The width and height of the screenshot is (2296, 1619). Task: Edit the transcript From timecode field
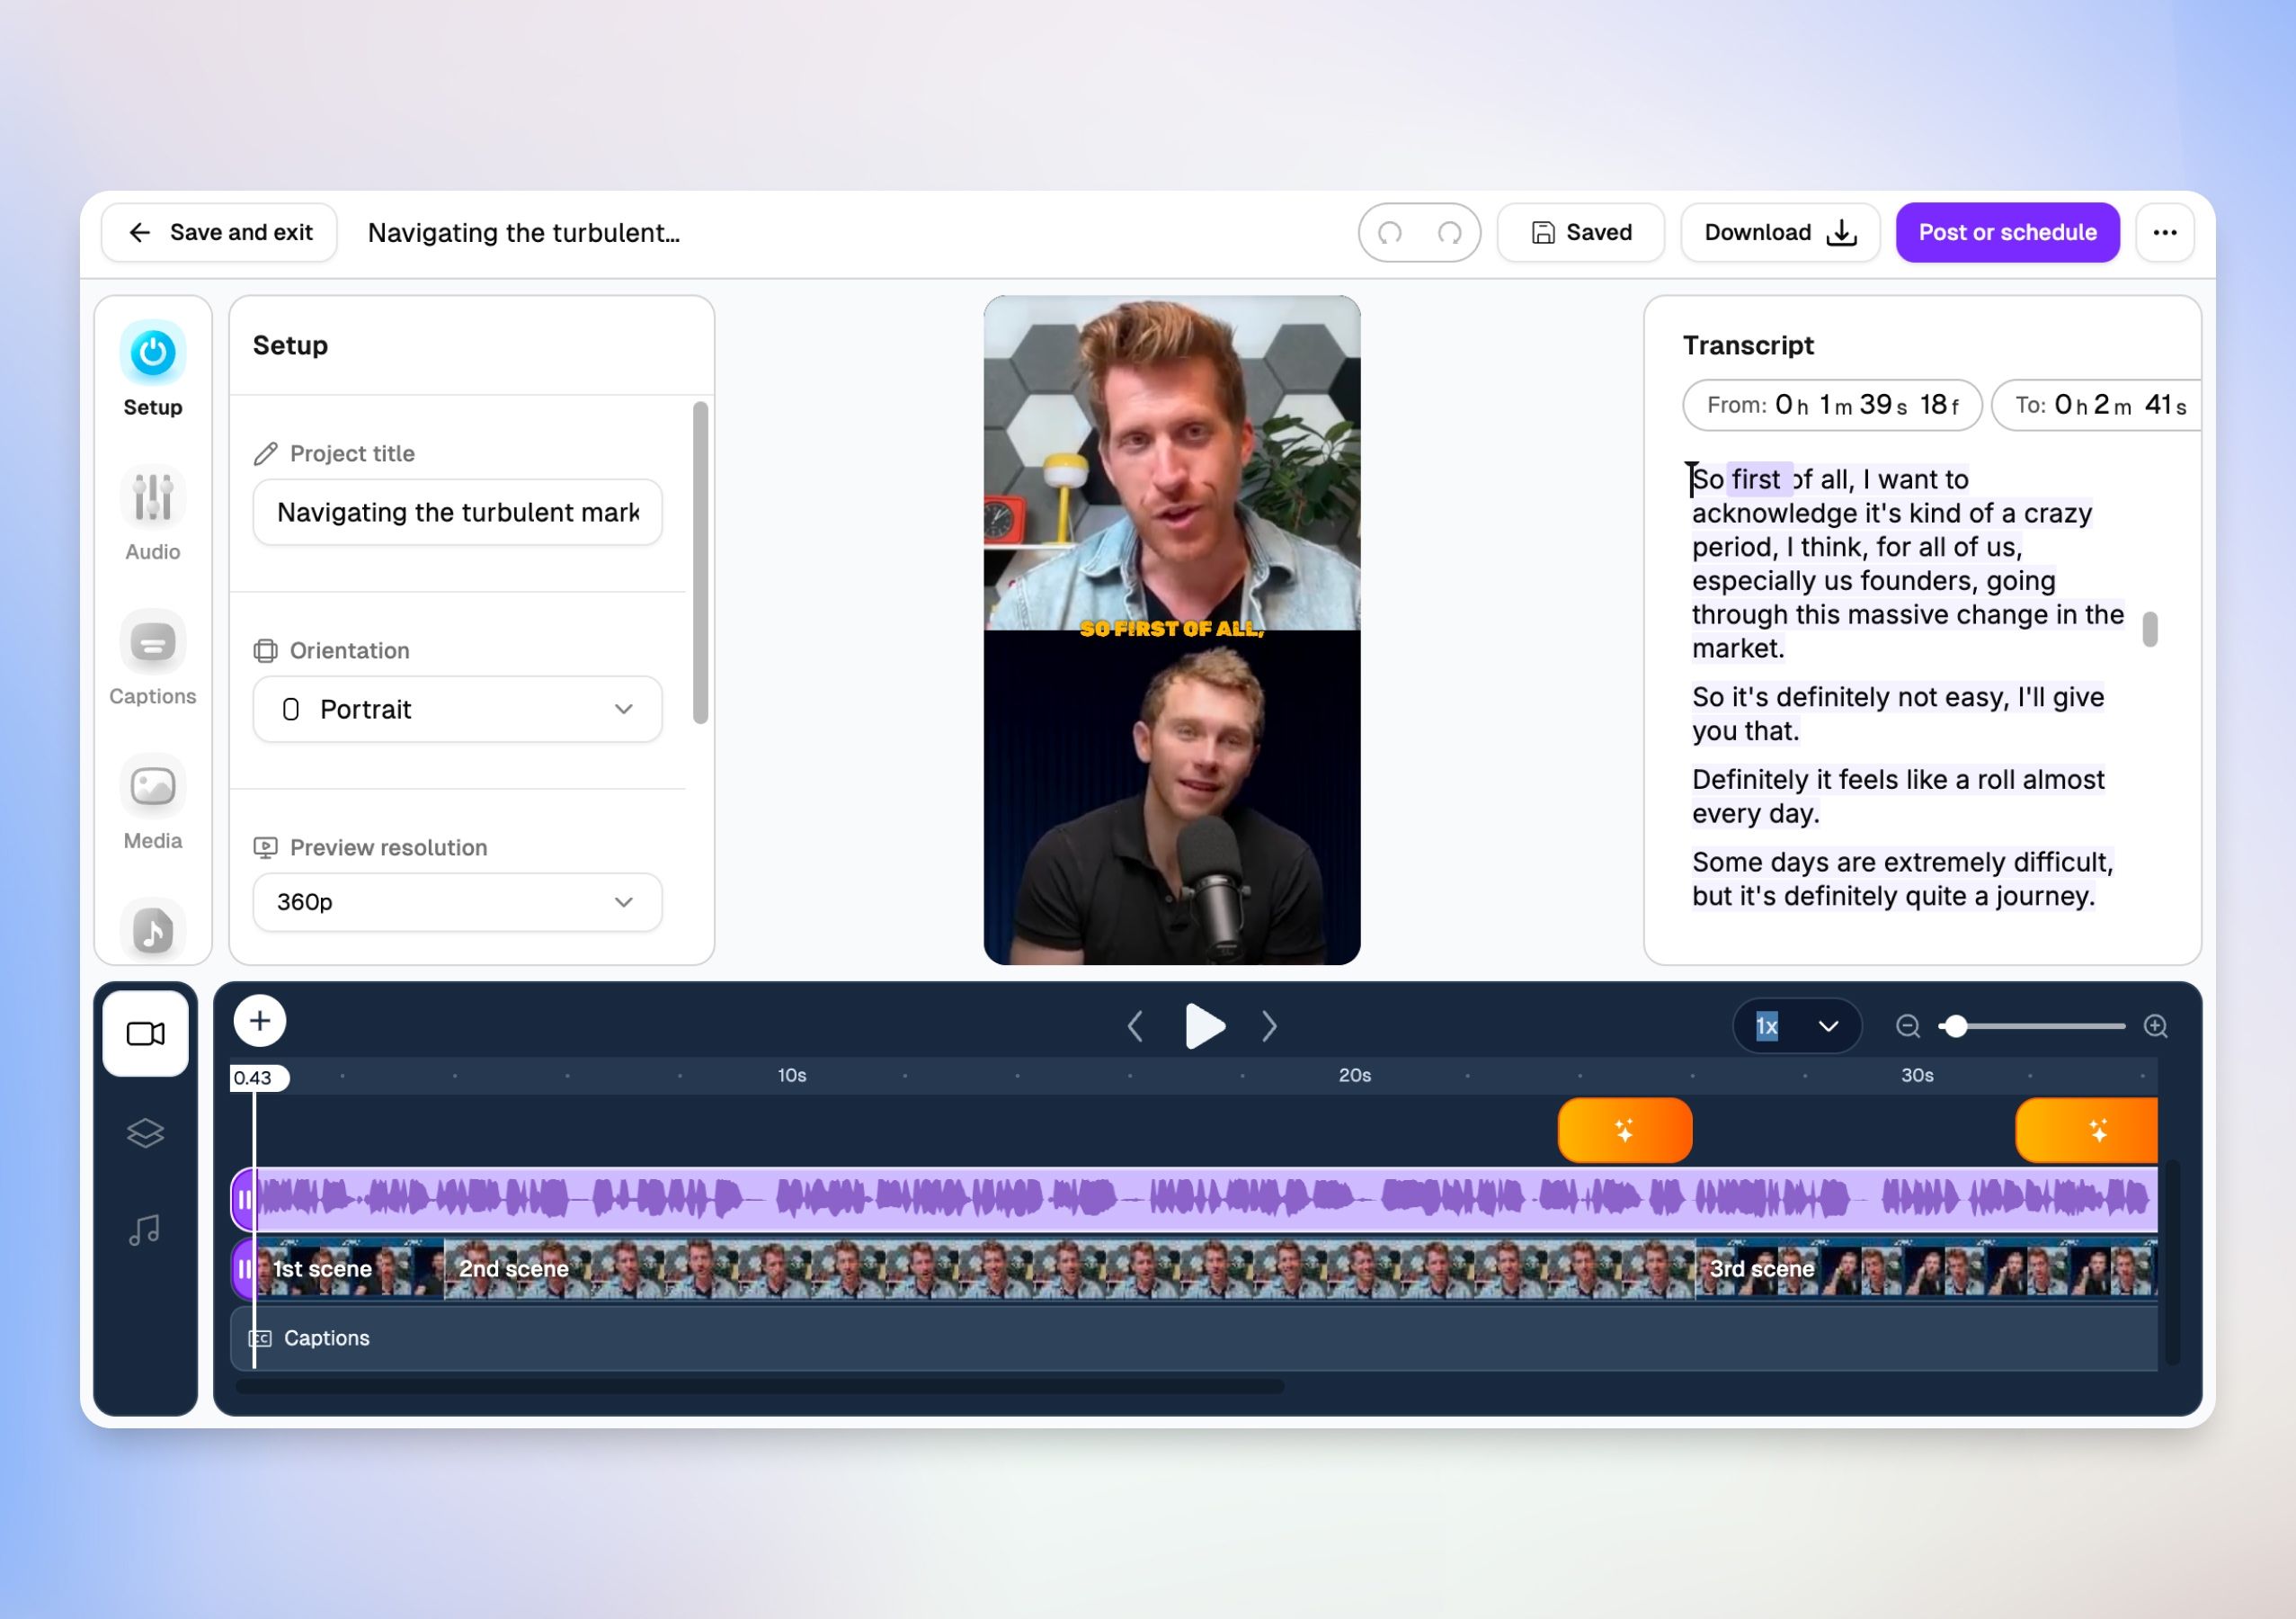tap(1832, 406)
